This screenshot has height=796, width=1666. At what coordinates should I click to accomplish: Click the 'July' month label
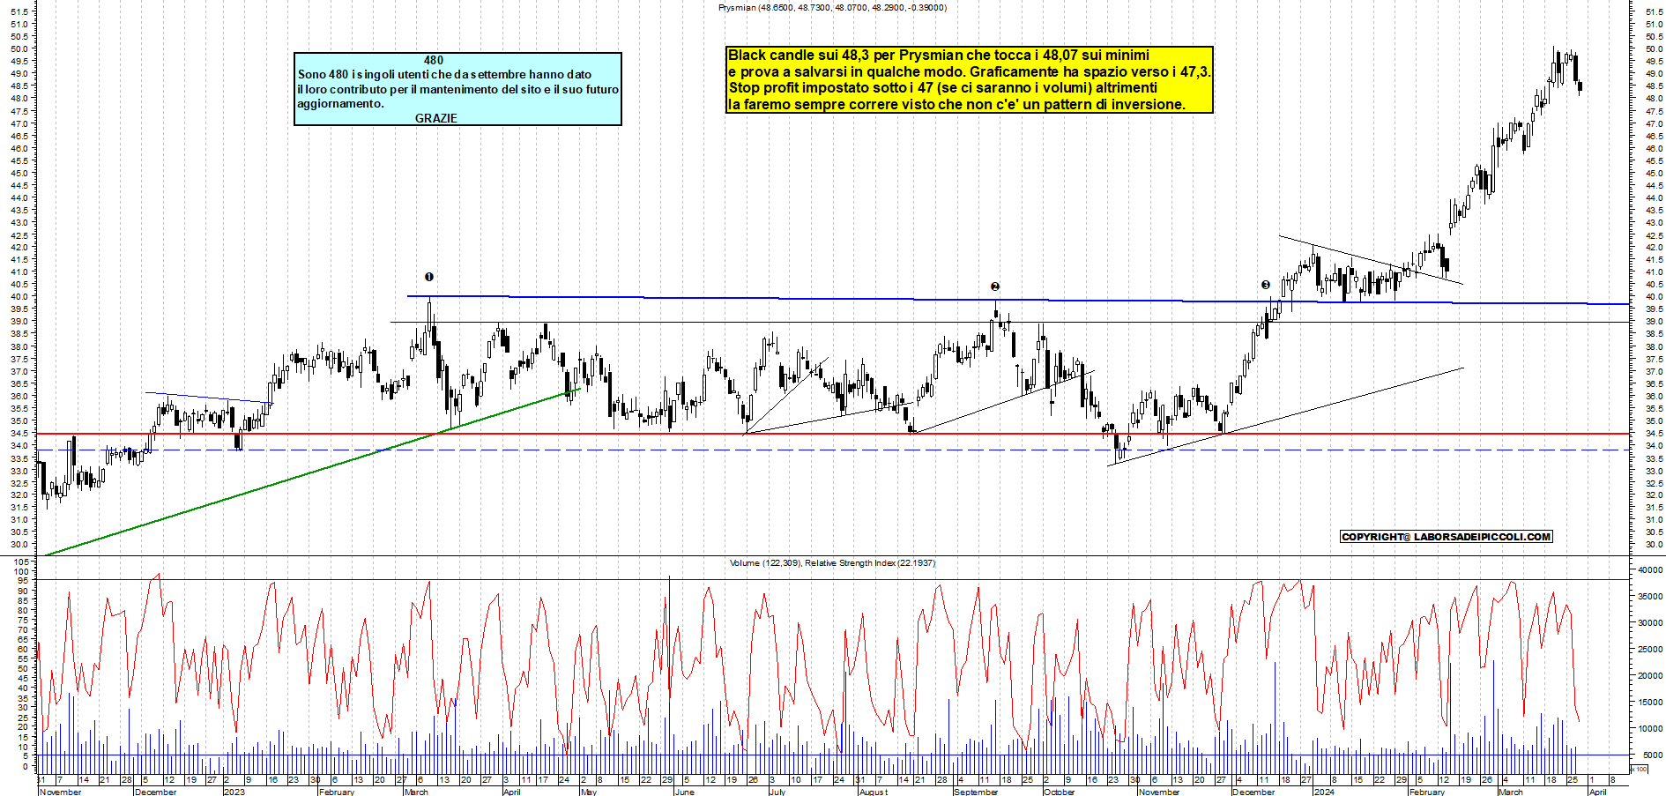(777, 792)
